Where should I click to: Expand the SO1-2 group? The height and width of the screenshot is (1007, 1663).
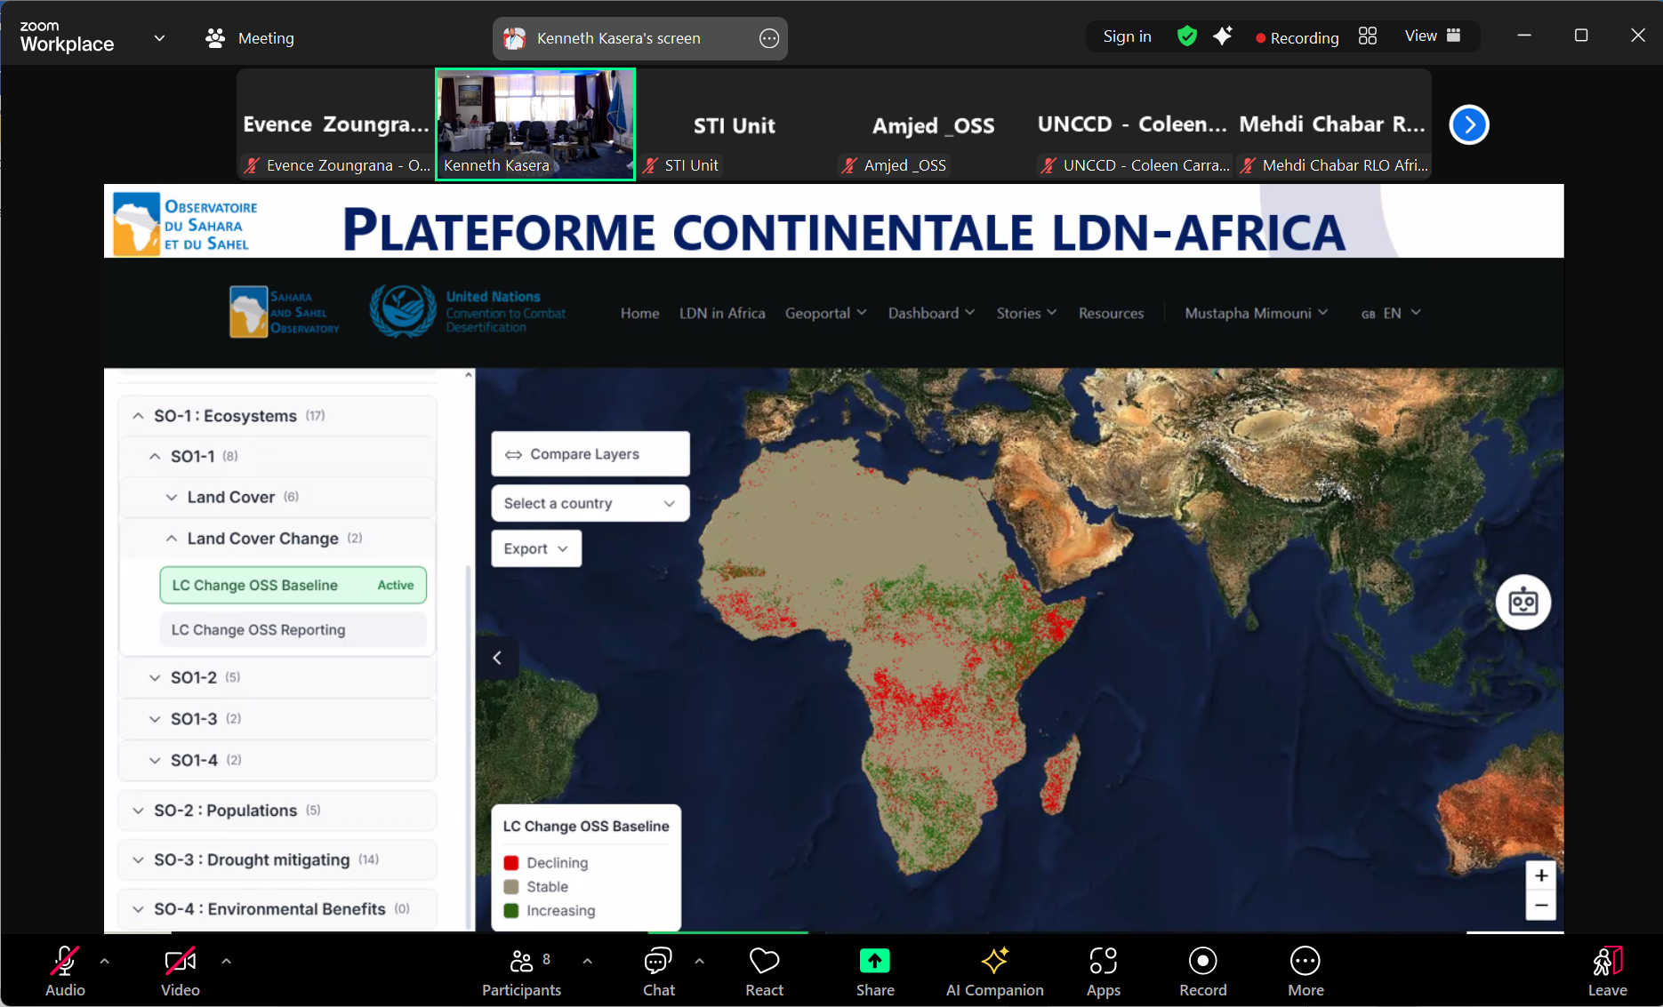click(277, 677)
